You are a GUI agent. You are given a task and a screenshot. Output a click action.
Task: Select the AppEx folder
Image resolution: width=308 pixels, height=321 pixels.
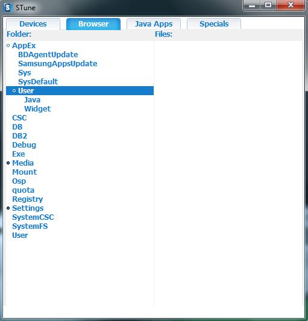[24, 45]
